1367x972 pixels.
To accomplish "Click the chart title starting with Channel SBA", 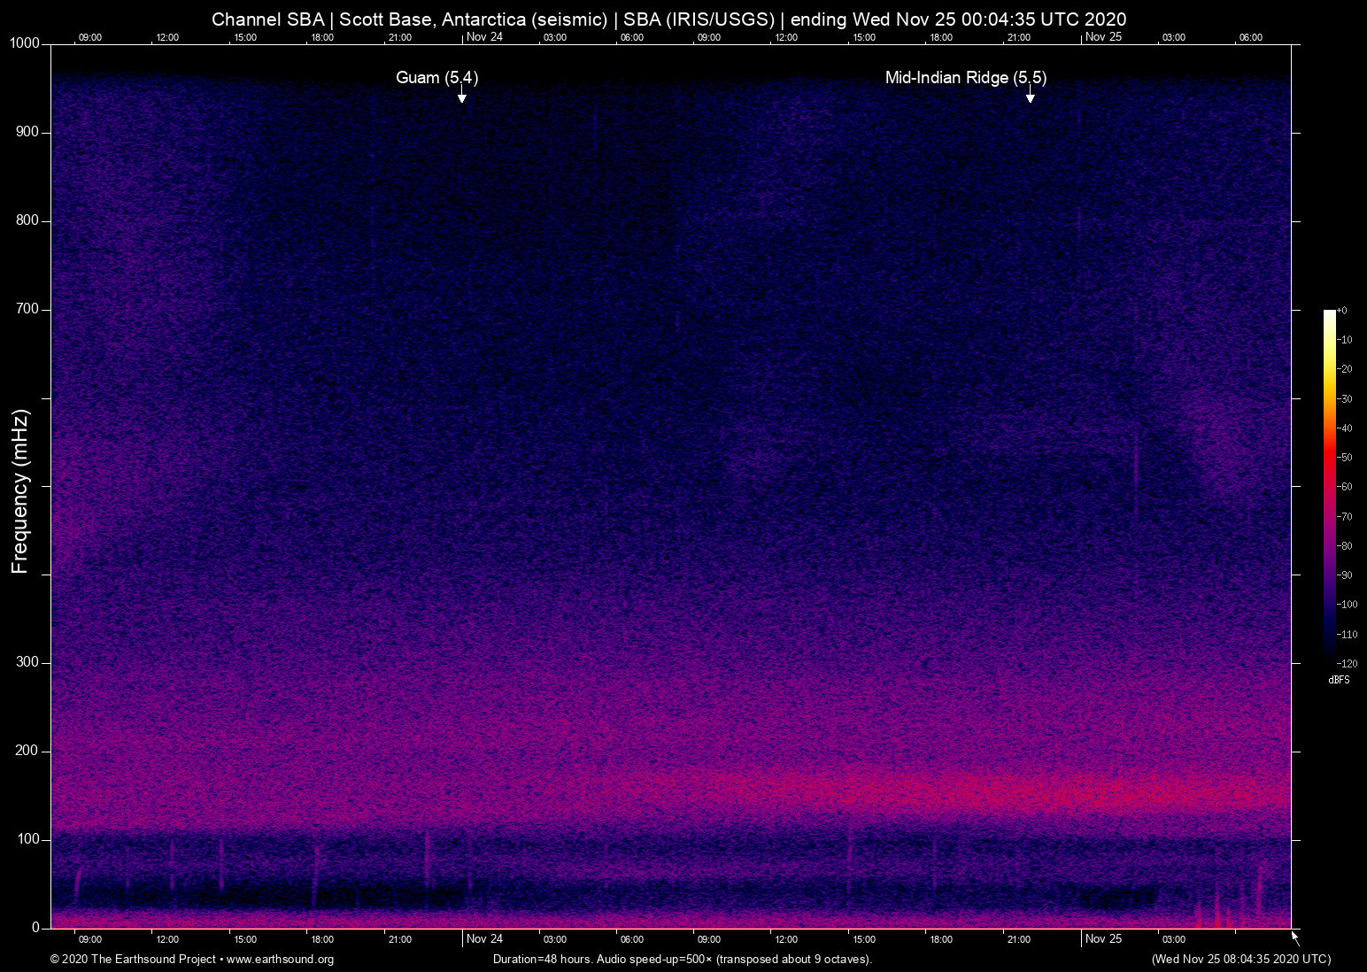I will 668,19.
